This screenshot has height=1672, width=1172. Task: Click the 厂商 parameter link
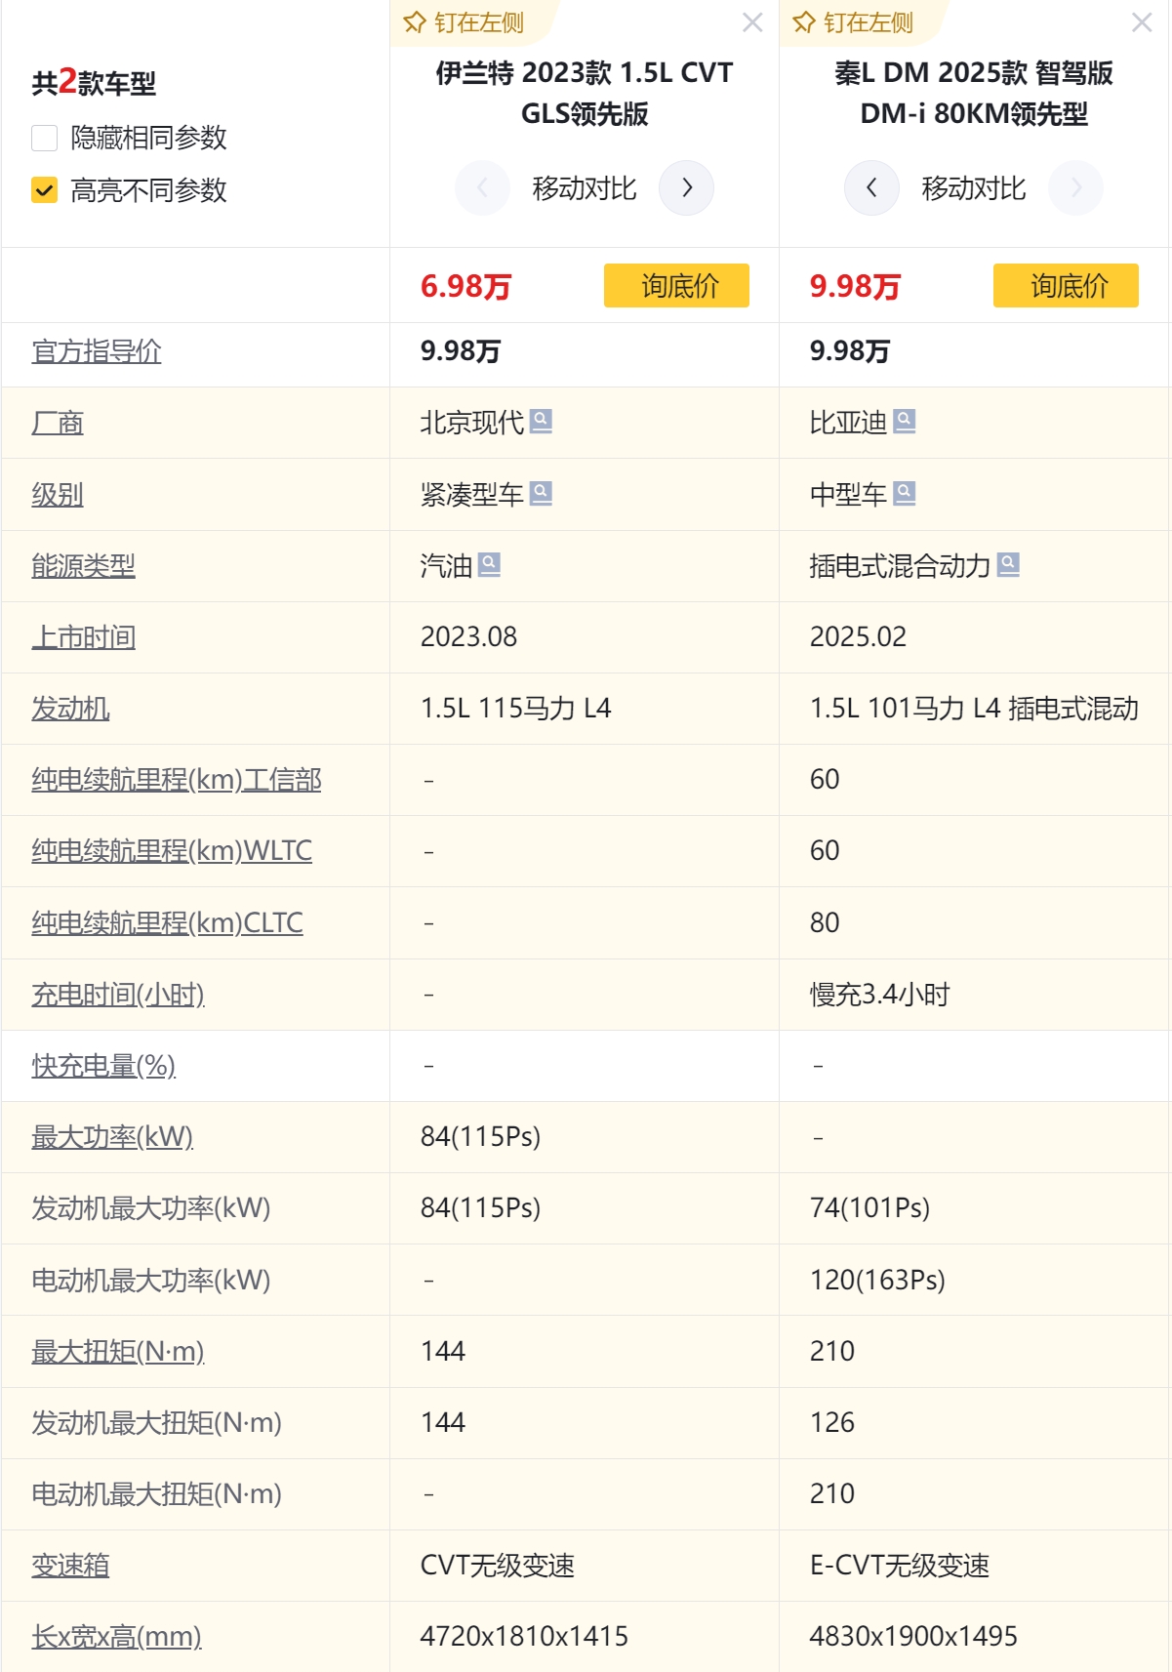pyautogui.click(x=58, y=423)
